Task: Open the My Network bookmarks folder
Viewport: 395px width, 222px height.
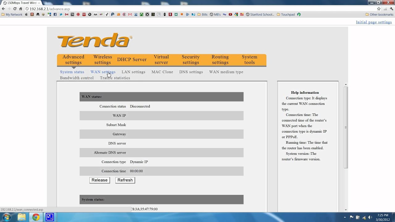Action: pos(12,14)
